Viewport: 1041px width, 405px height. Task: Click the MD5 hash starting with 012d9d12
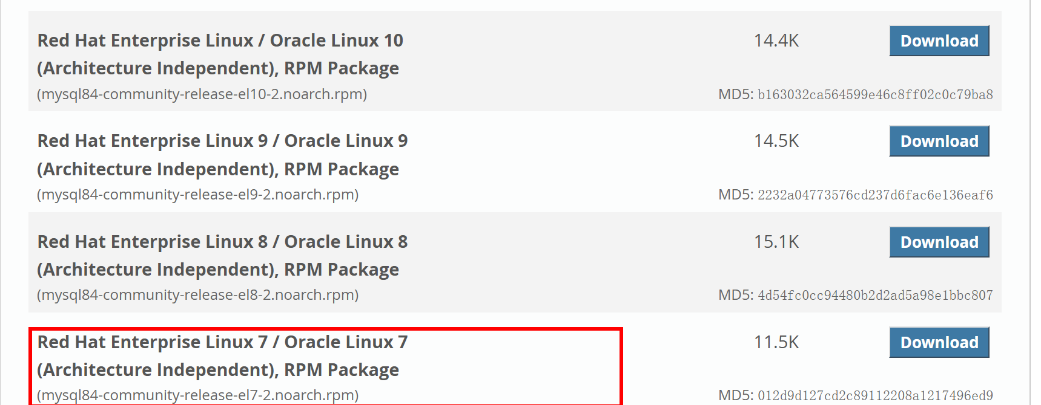[875, 395]
